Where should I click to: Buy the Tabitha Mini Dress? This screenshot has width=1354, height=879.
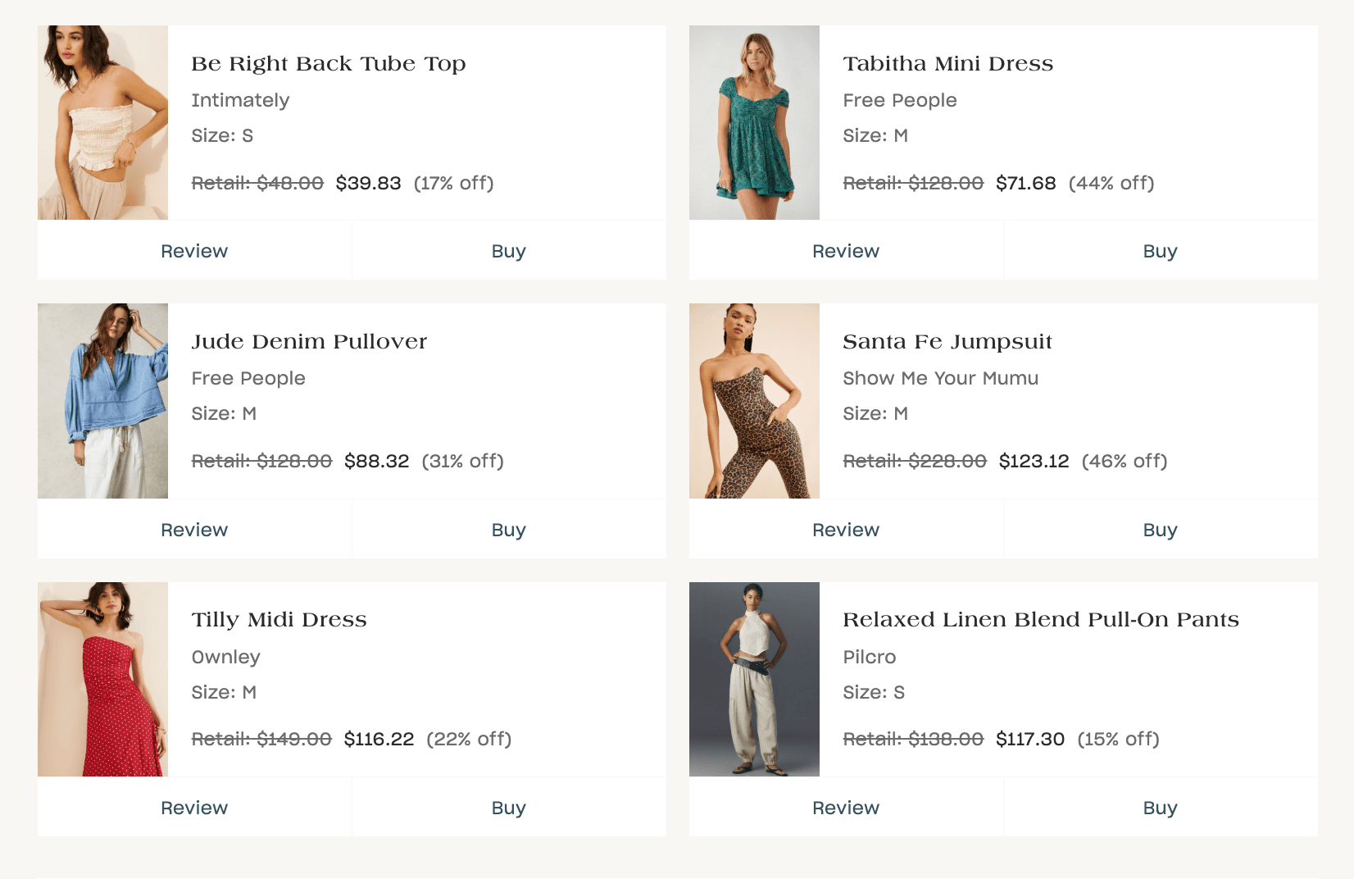[1161, 251]
